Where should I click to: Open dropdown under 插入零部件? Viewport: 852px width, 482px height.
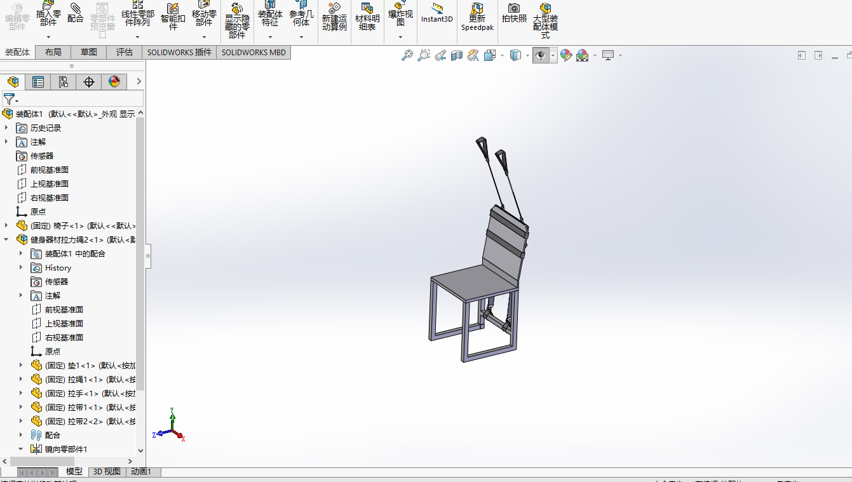pos(48,37)
